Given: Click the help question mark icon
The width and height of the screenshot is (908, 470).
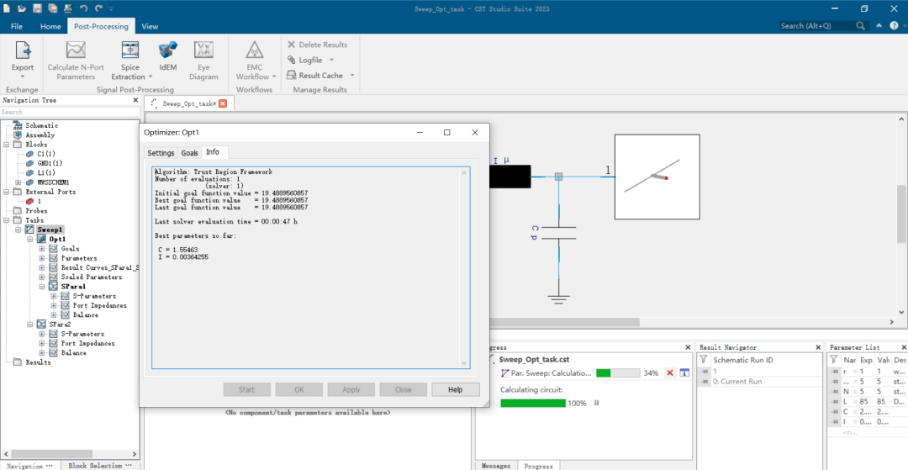Looking at the screenshot, I should [x=894, y=25].
